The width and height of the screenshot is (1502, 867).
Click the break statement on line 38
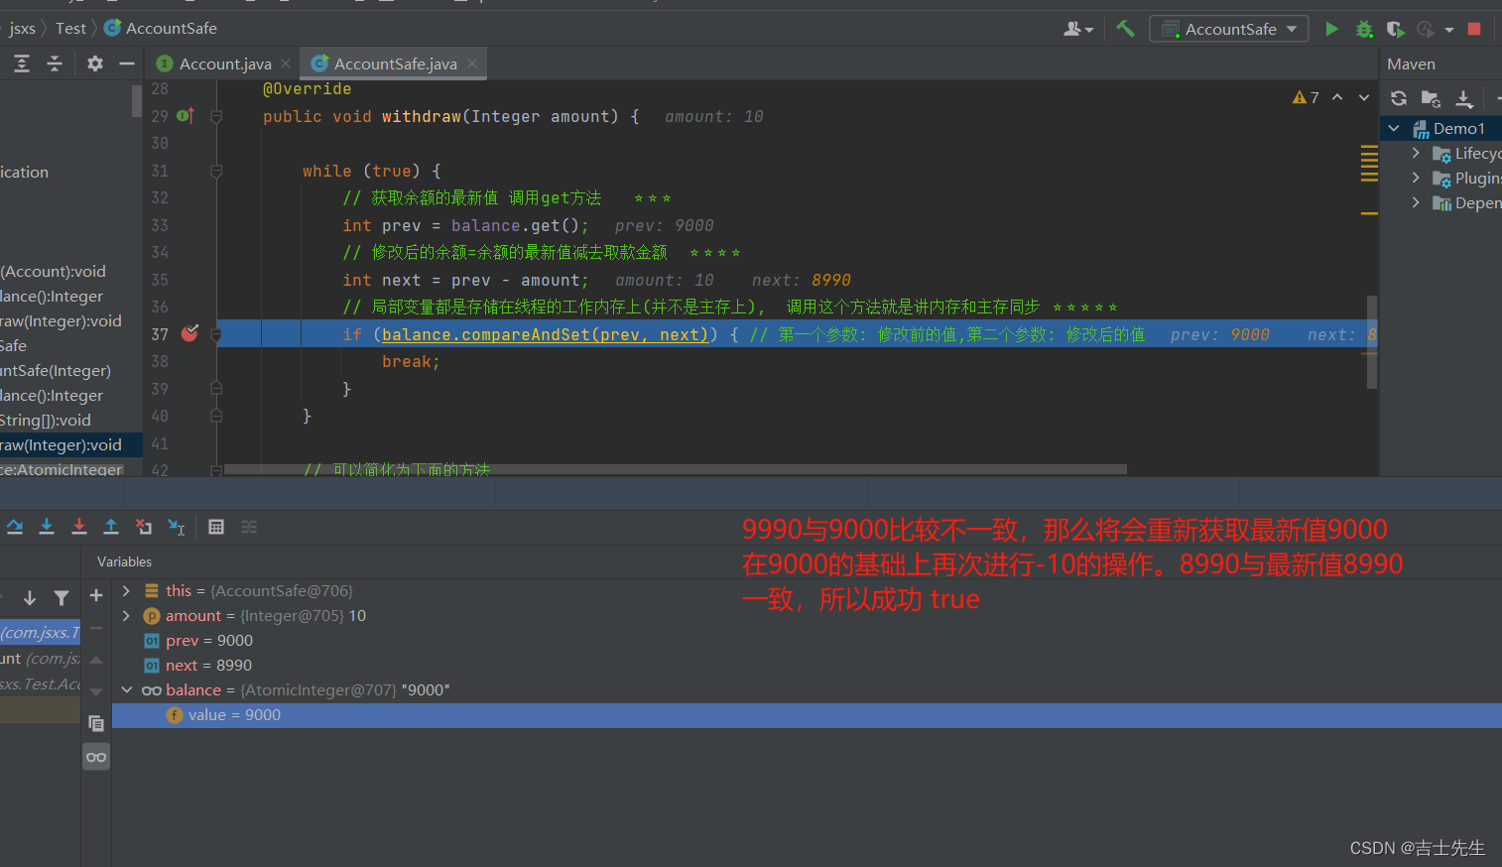pos(411,361)
